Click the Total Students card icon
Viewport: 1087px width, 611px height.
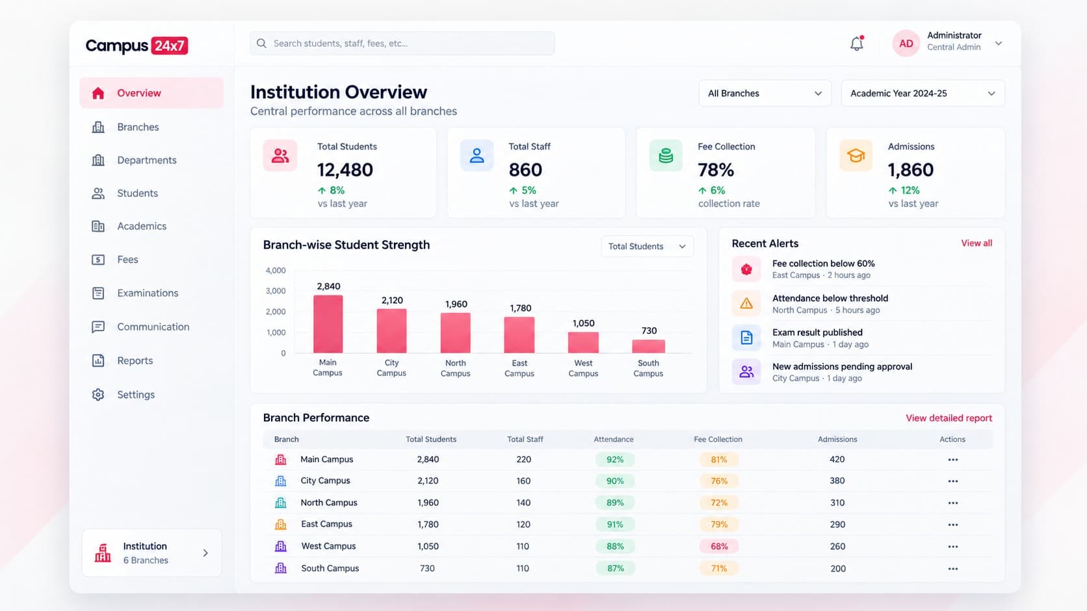(280, 156)
